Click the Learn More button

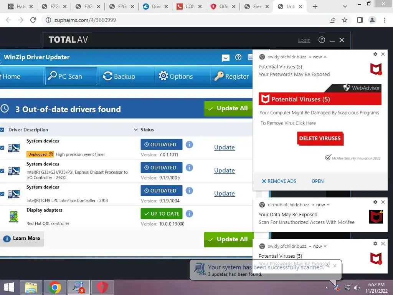(21, 239)
